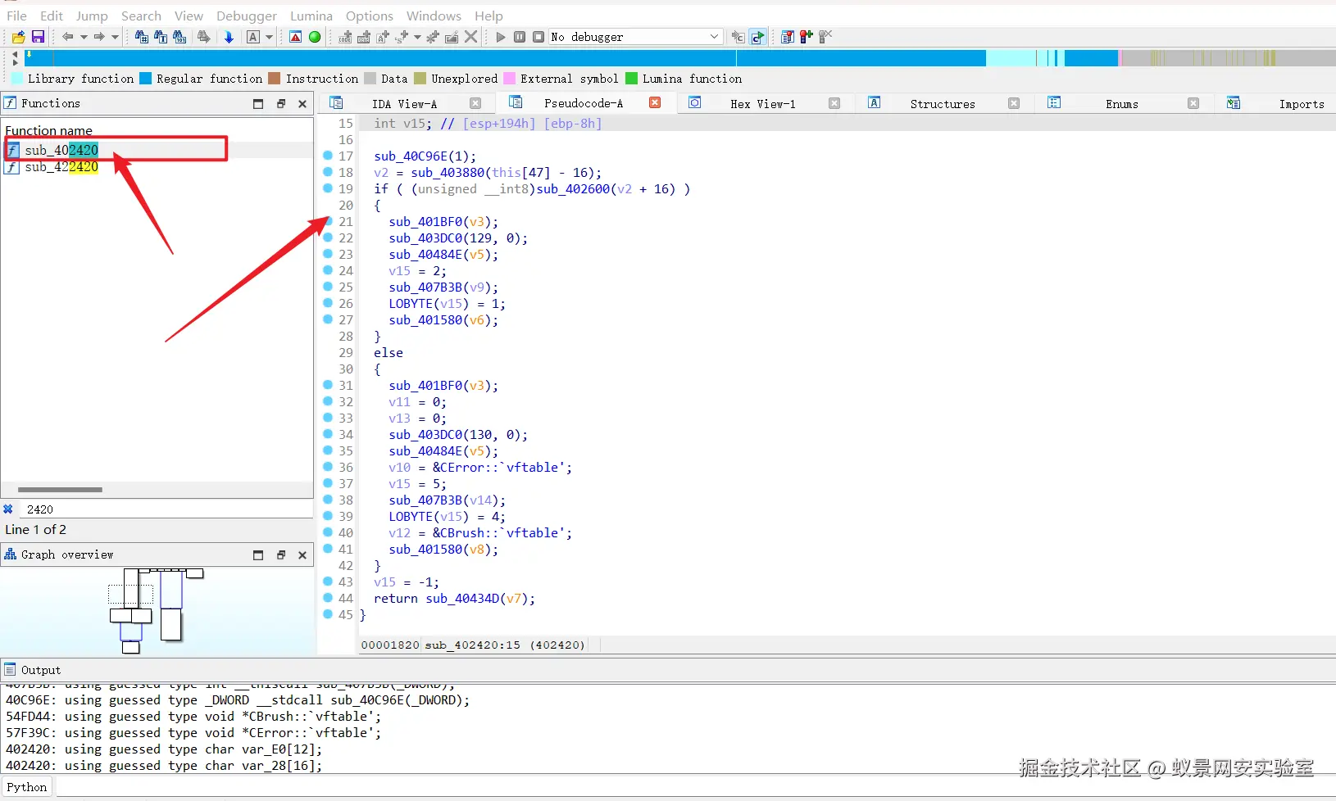
Task: Select function sub_422420 in Functions list
Action: [61, 166]
